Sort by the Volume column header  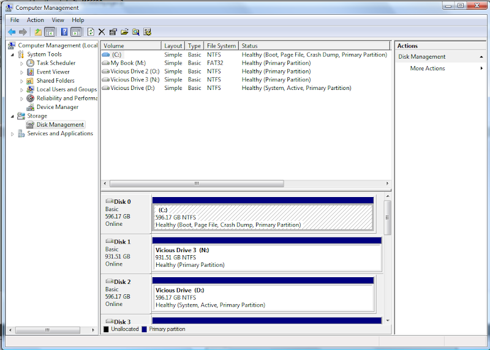[131, 45]
